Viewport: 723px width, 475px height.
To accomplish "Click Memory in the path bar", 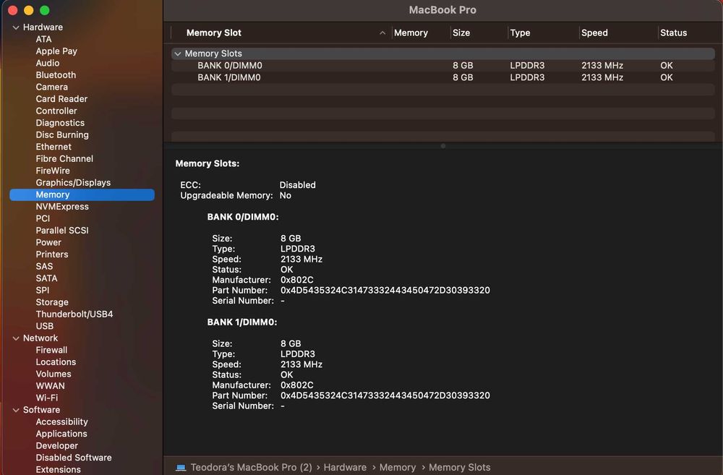I will [x=398, y=468].
